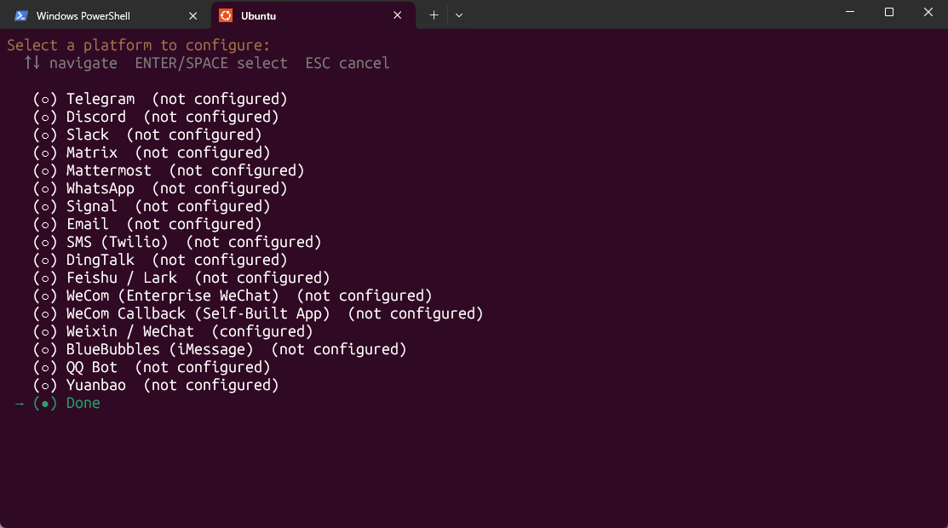Close the Windows PowerShell tab
This screenshot has width=948, height=528.
[193, 15]
